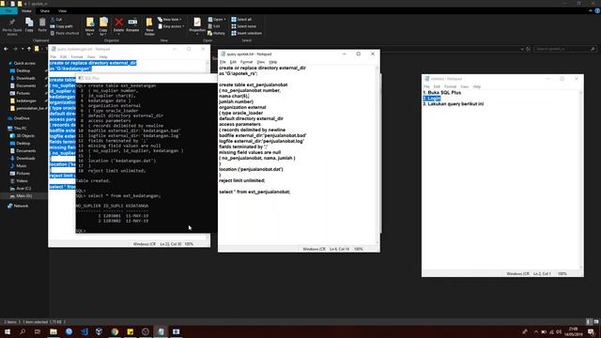The image size is (601, 338).
Task: Switch to the Share ribbon tab
Action: coord(45,10)
